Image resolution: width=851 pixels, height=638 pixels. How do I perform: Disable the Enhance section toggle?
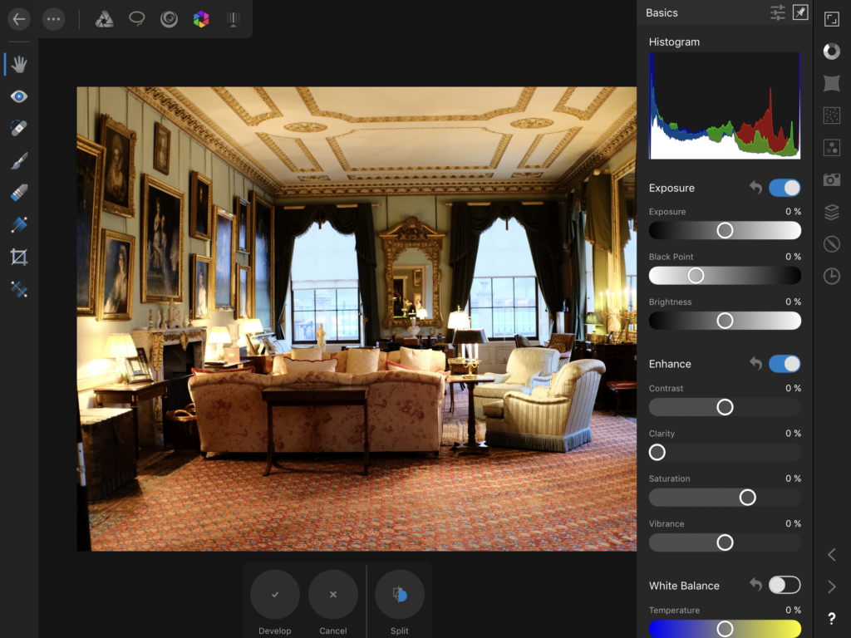pos(785,364)
